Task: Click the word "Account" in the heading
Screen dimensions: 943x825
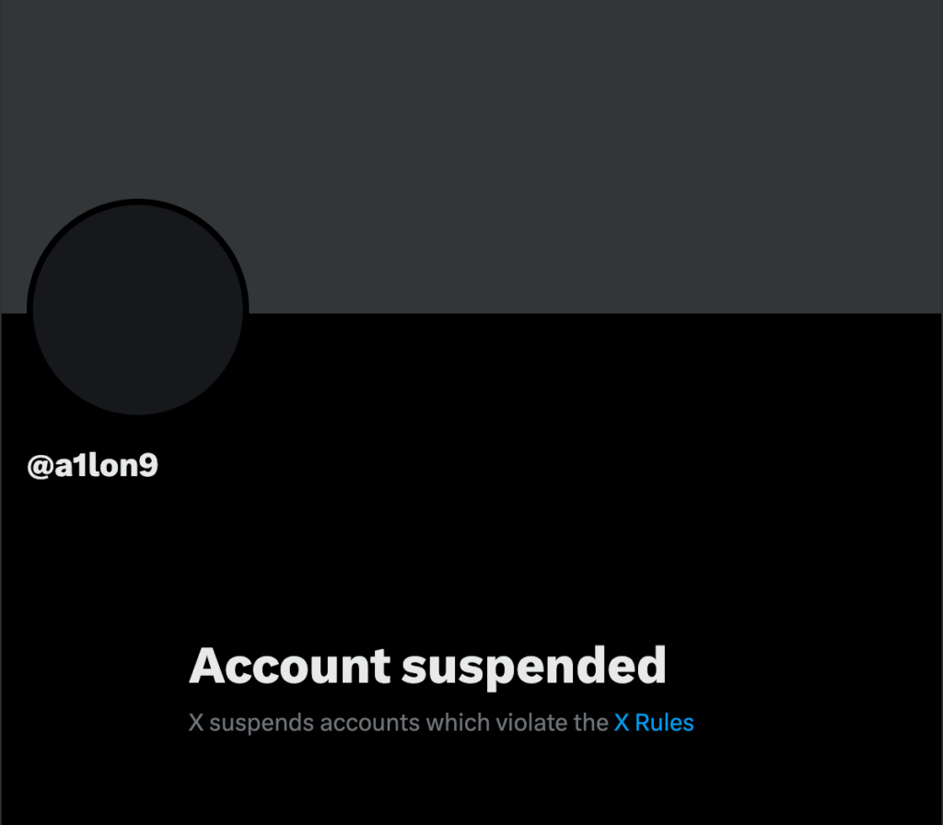Action: [x=290, y=667]
